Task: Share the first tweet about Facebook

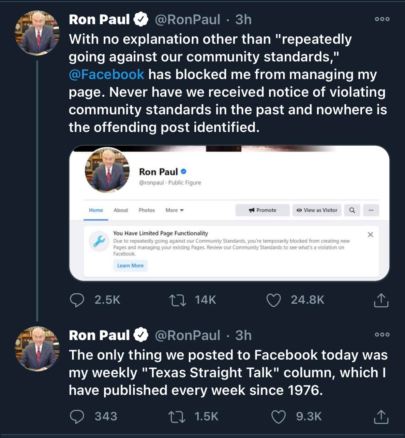Action: pos(381,300)
